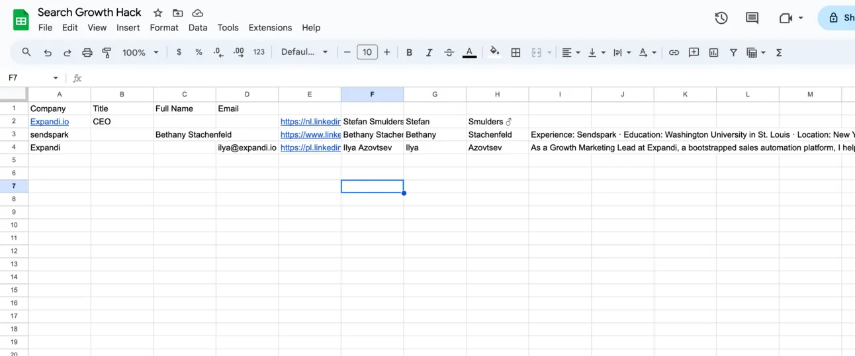Print the spreadsheet
The width and height of the screenshot is (855, 356).
pyautogui.click(x=87, y=52)
